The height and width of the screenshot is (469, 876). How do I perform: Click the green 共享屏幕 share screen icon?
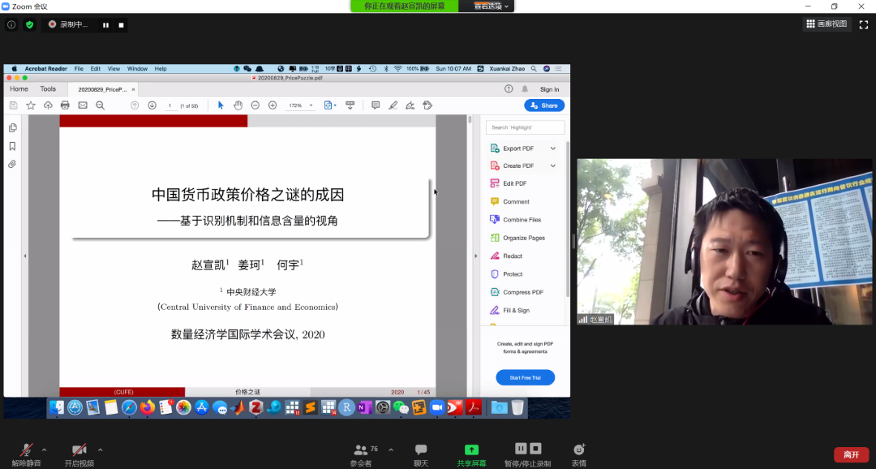click(471, 450)
